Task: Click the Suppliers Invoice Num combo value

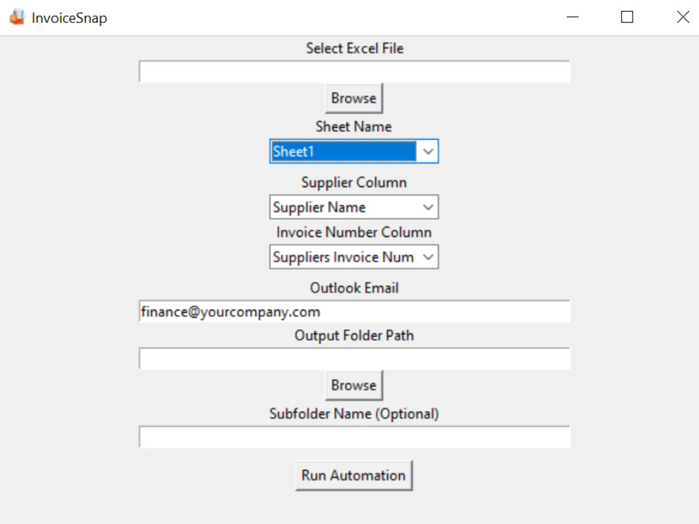Action: click(x=343, y=257)
